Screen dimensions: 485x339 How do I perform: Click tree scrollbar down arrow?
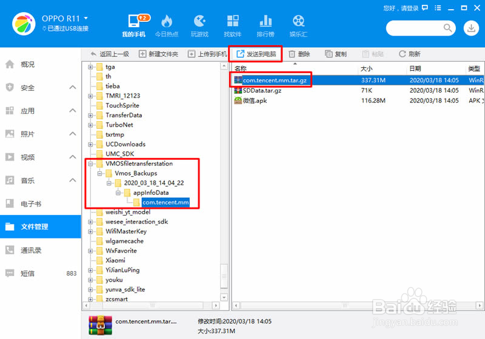pyautogui.click(x=224, y=297)
